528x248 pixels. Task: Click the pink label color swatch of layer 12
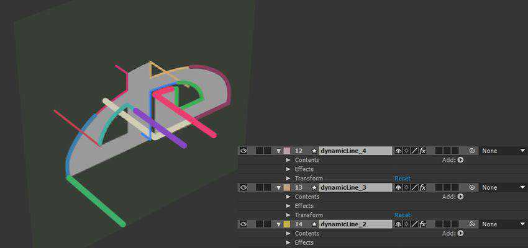pyautogui.click(x=286, y=151)
